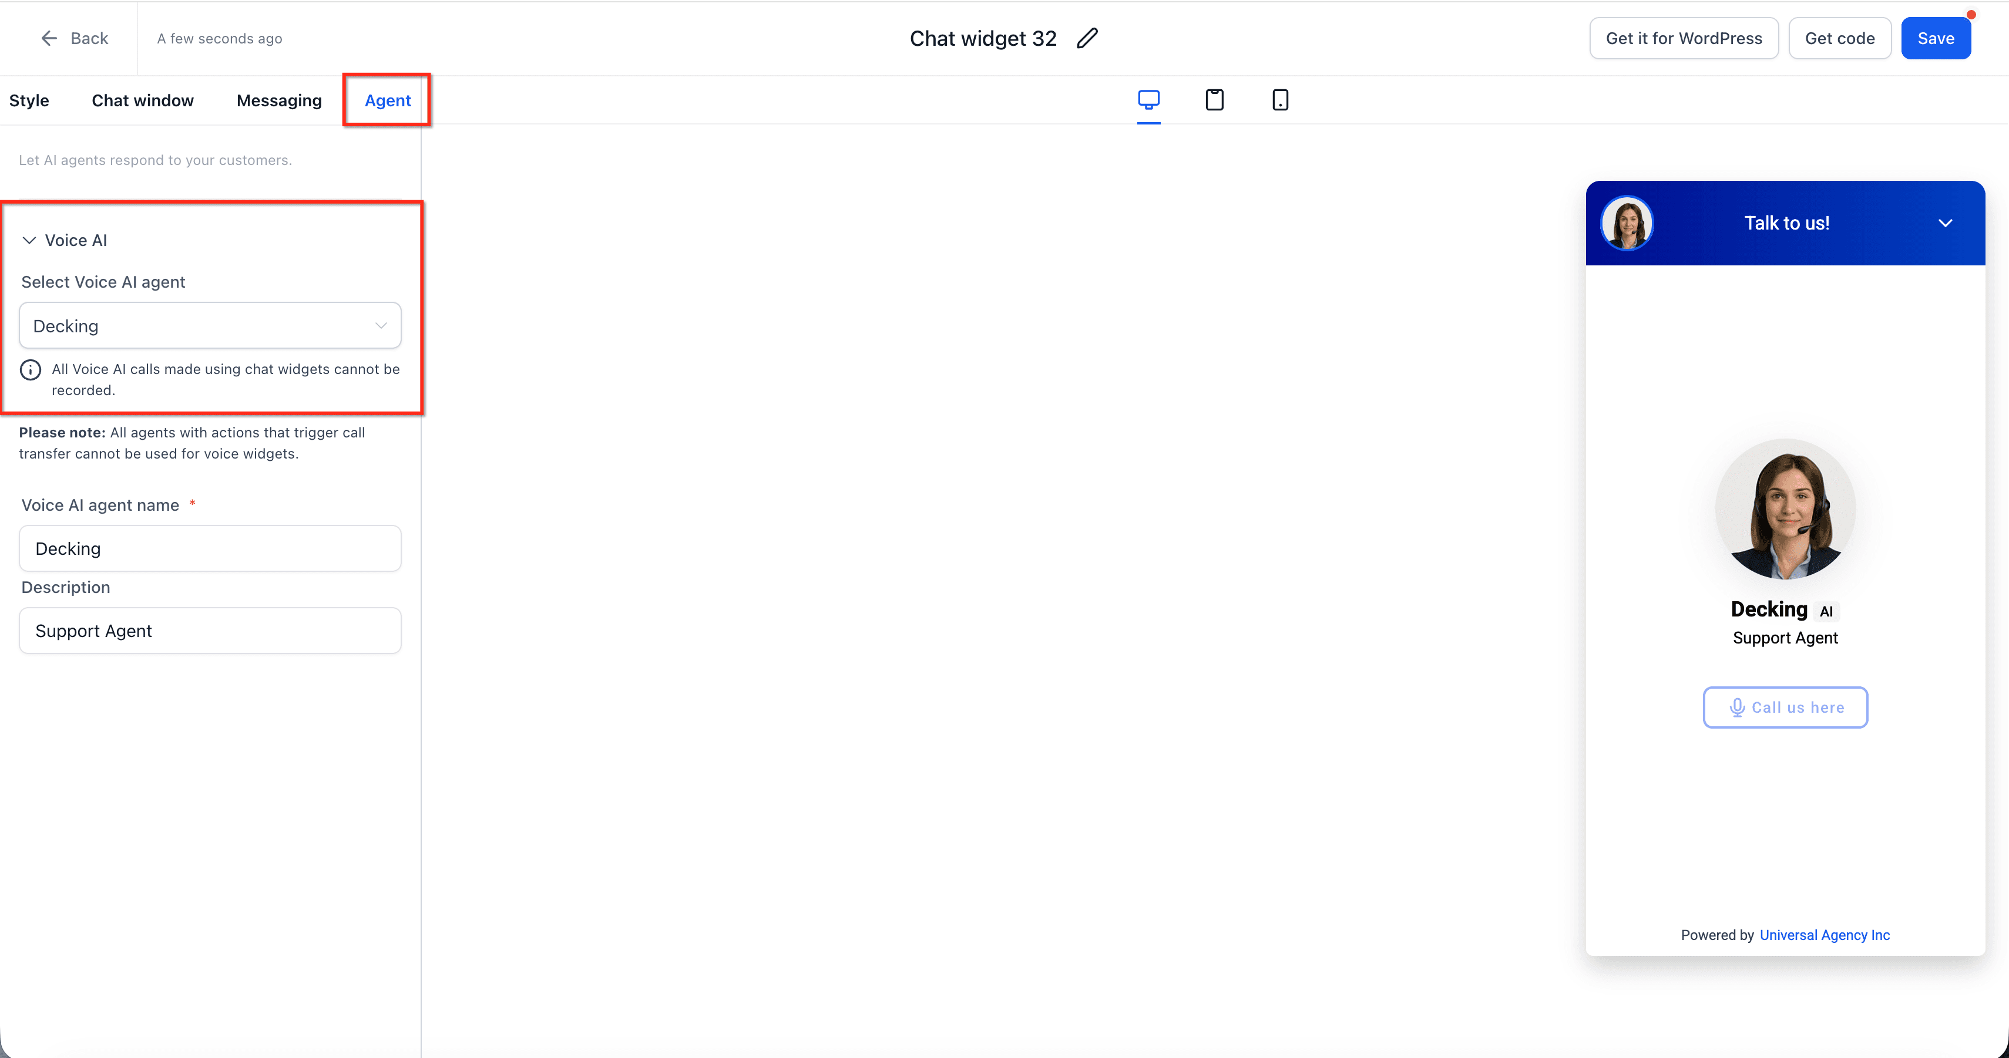Screen dimensions: 2009x1058
Task: Click the AI badge beside Decking
Action: pos(1826,611)
